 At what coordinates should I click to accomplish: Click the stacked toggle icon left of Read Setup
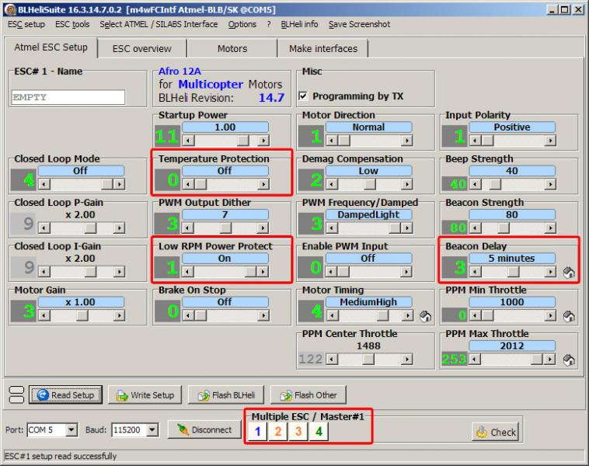point(15,395)
